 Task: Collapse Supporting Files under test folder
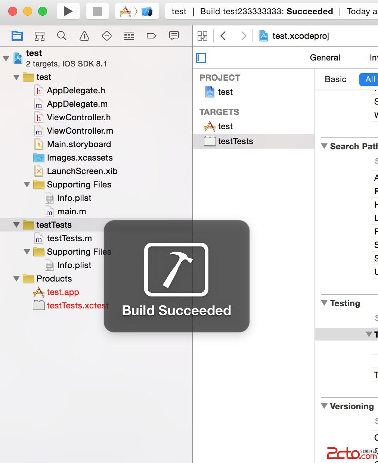[x=27, y=185]
